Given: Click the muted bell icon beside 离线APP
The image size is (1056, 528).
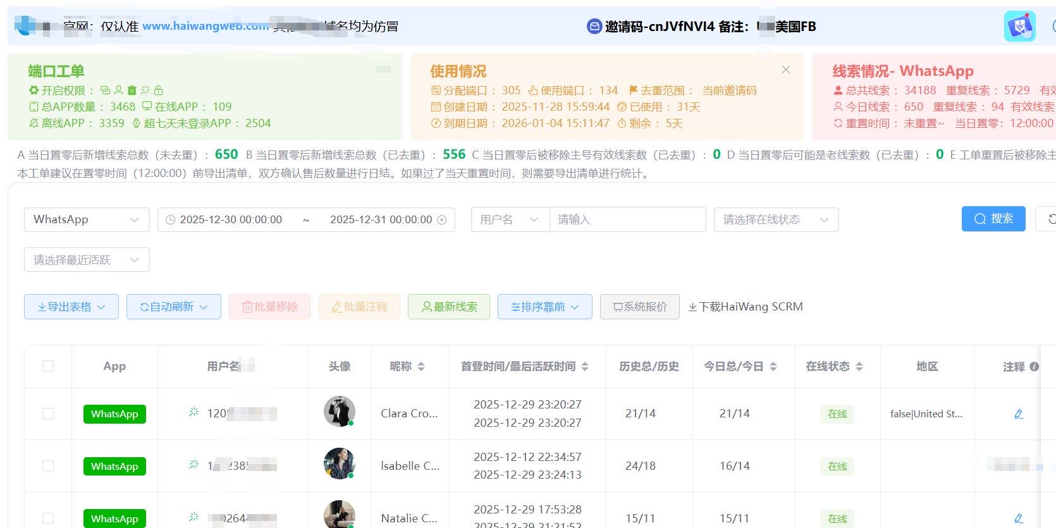Looking at the screenshot, I should coord(34,123).
